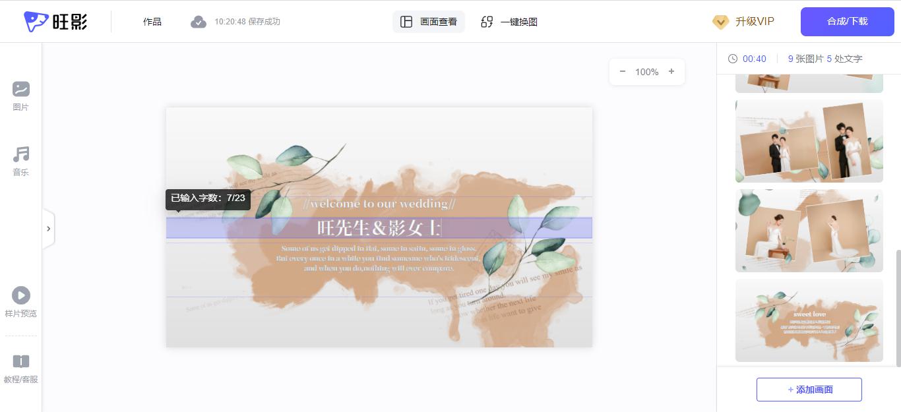Click the 样片预览 play preview icon
Screen dimensions: 901x412
click(20, 295)
